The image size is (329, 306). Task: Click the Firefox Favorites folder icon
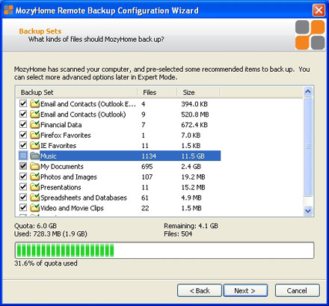34,135
